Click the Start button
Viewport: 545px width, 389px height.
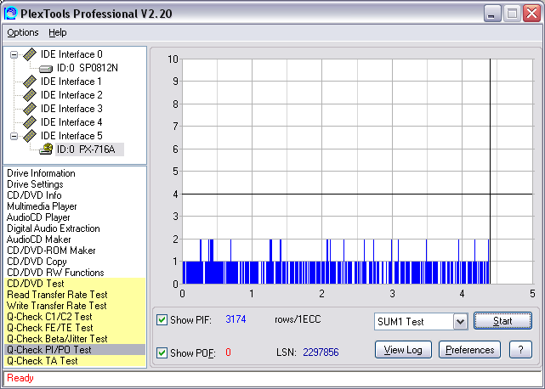(x=502, y=321)
